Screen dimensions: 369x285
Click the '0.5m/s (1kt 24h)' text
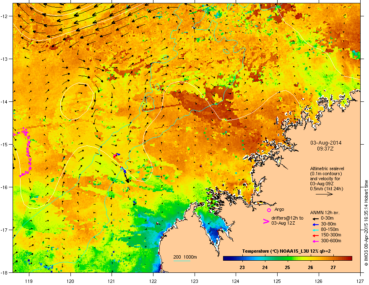tap(326, 189)
